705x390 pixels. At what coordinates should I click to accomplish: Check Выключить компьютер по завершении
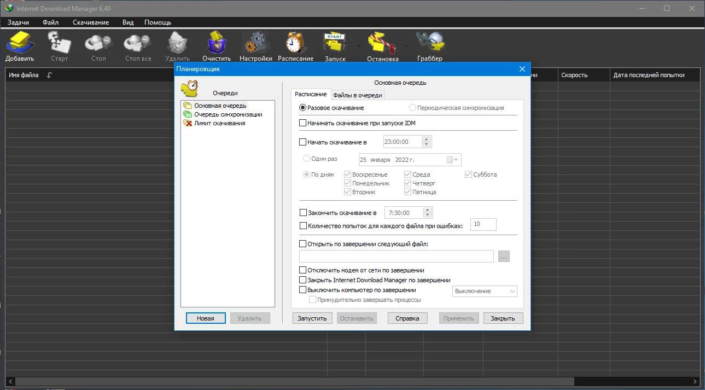303,290
